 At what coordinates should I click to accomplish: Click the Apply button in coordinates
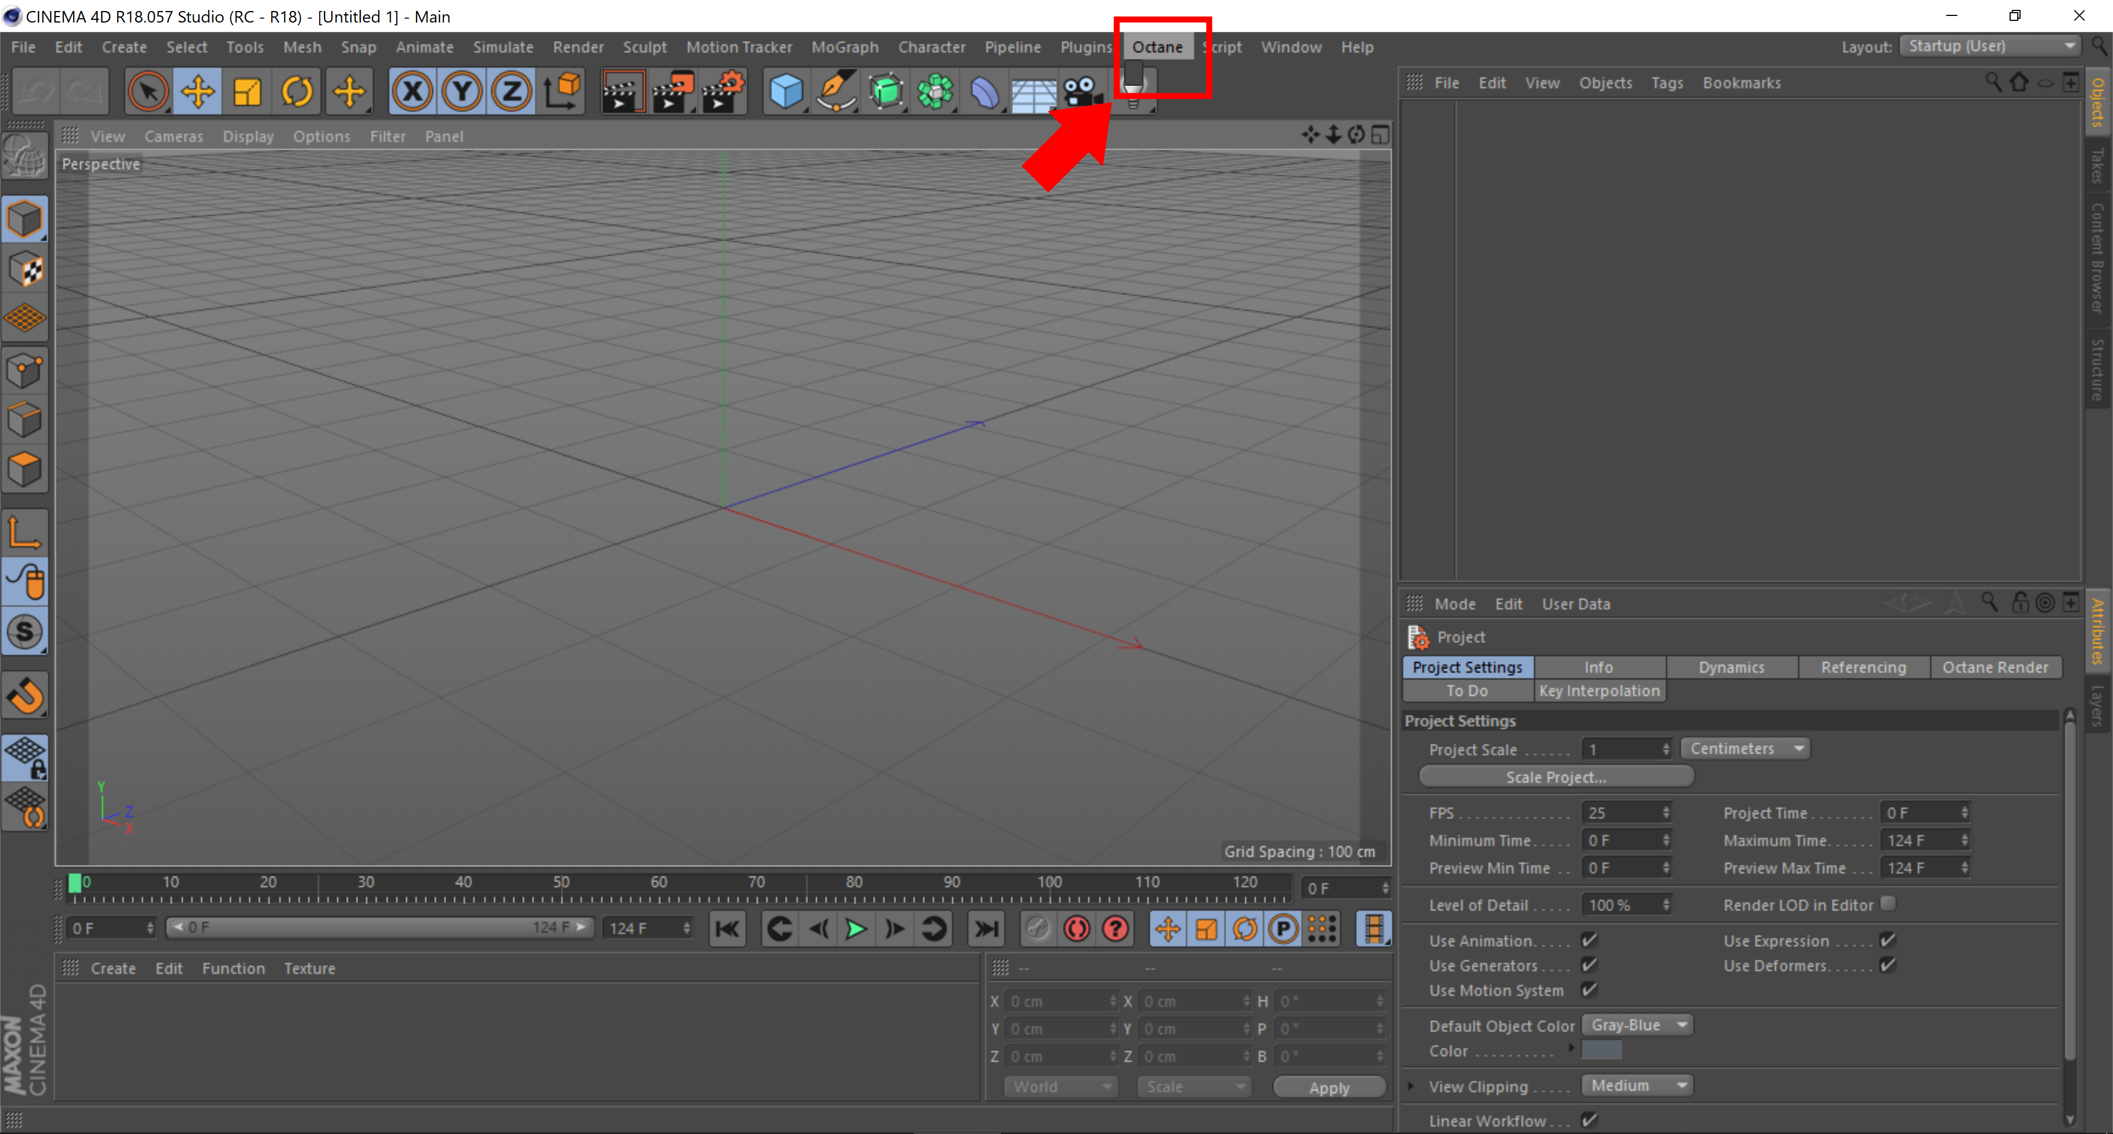1328,1087
